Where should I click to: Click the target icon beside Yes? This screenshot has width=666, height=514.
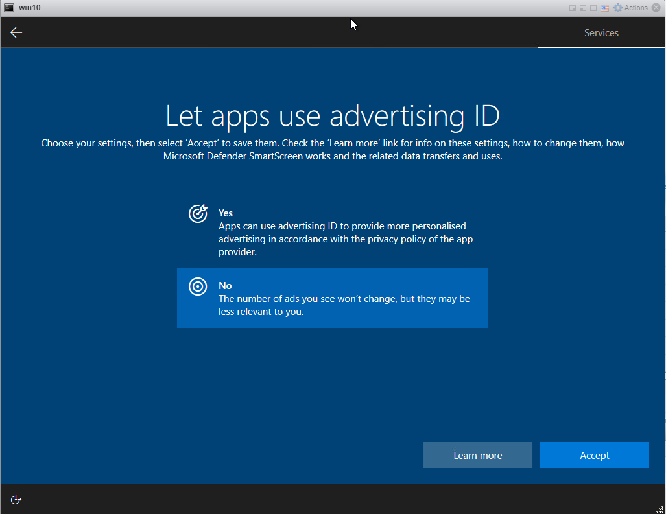click(x=198, y=213)
